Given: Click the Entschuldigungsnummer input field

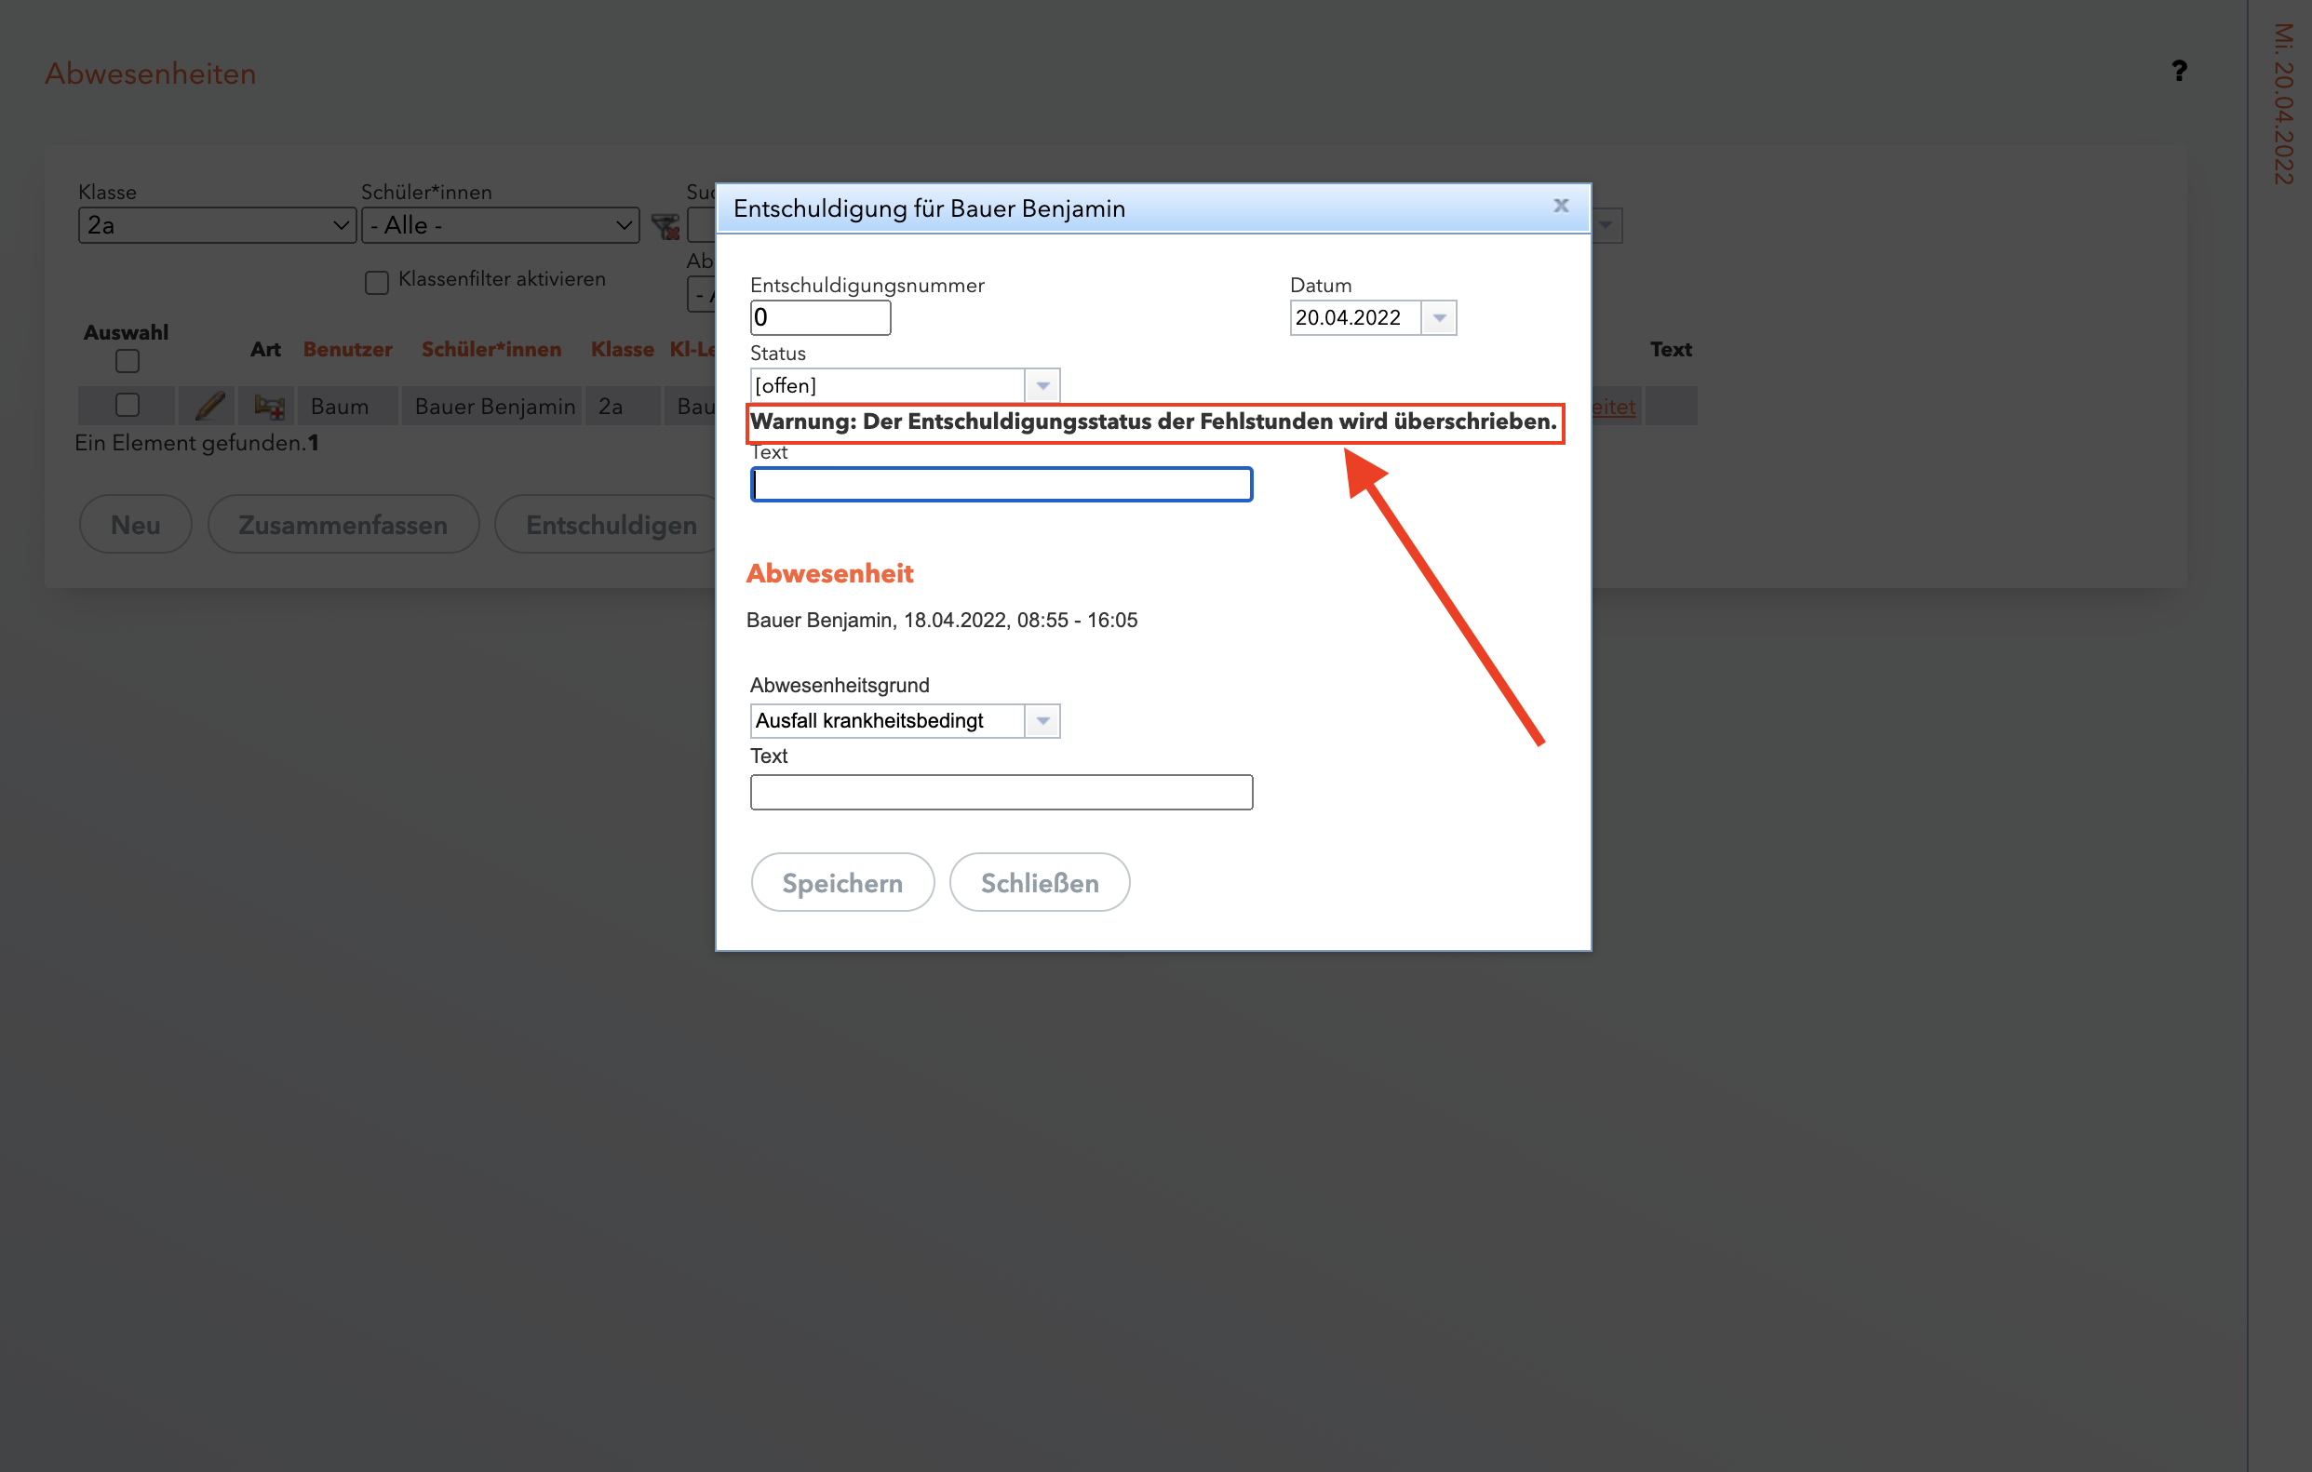Looking at the screenshot, I should coord(820,317).
